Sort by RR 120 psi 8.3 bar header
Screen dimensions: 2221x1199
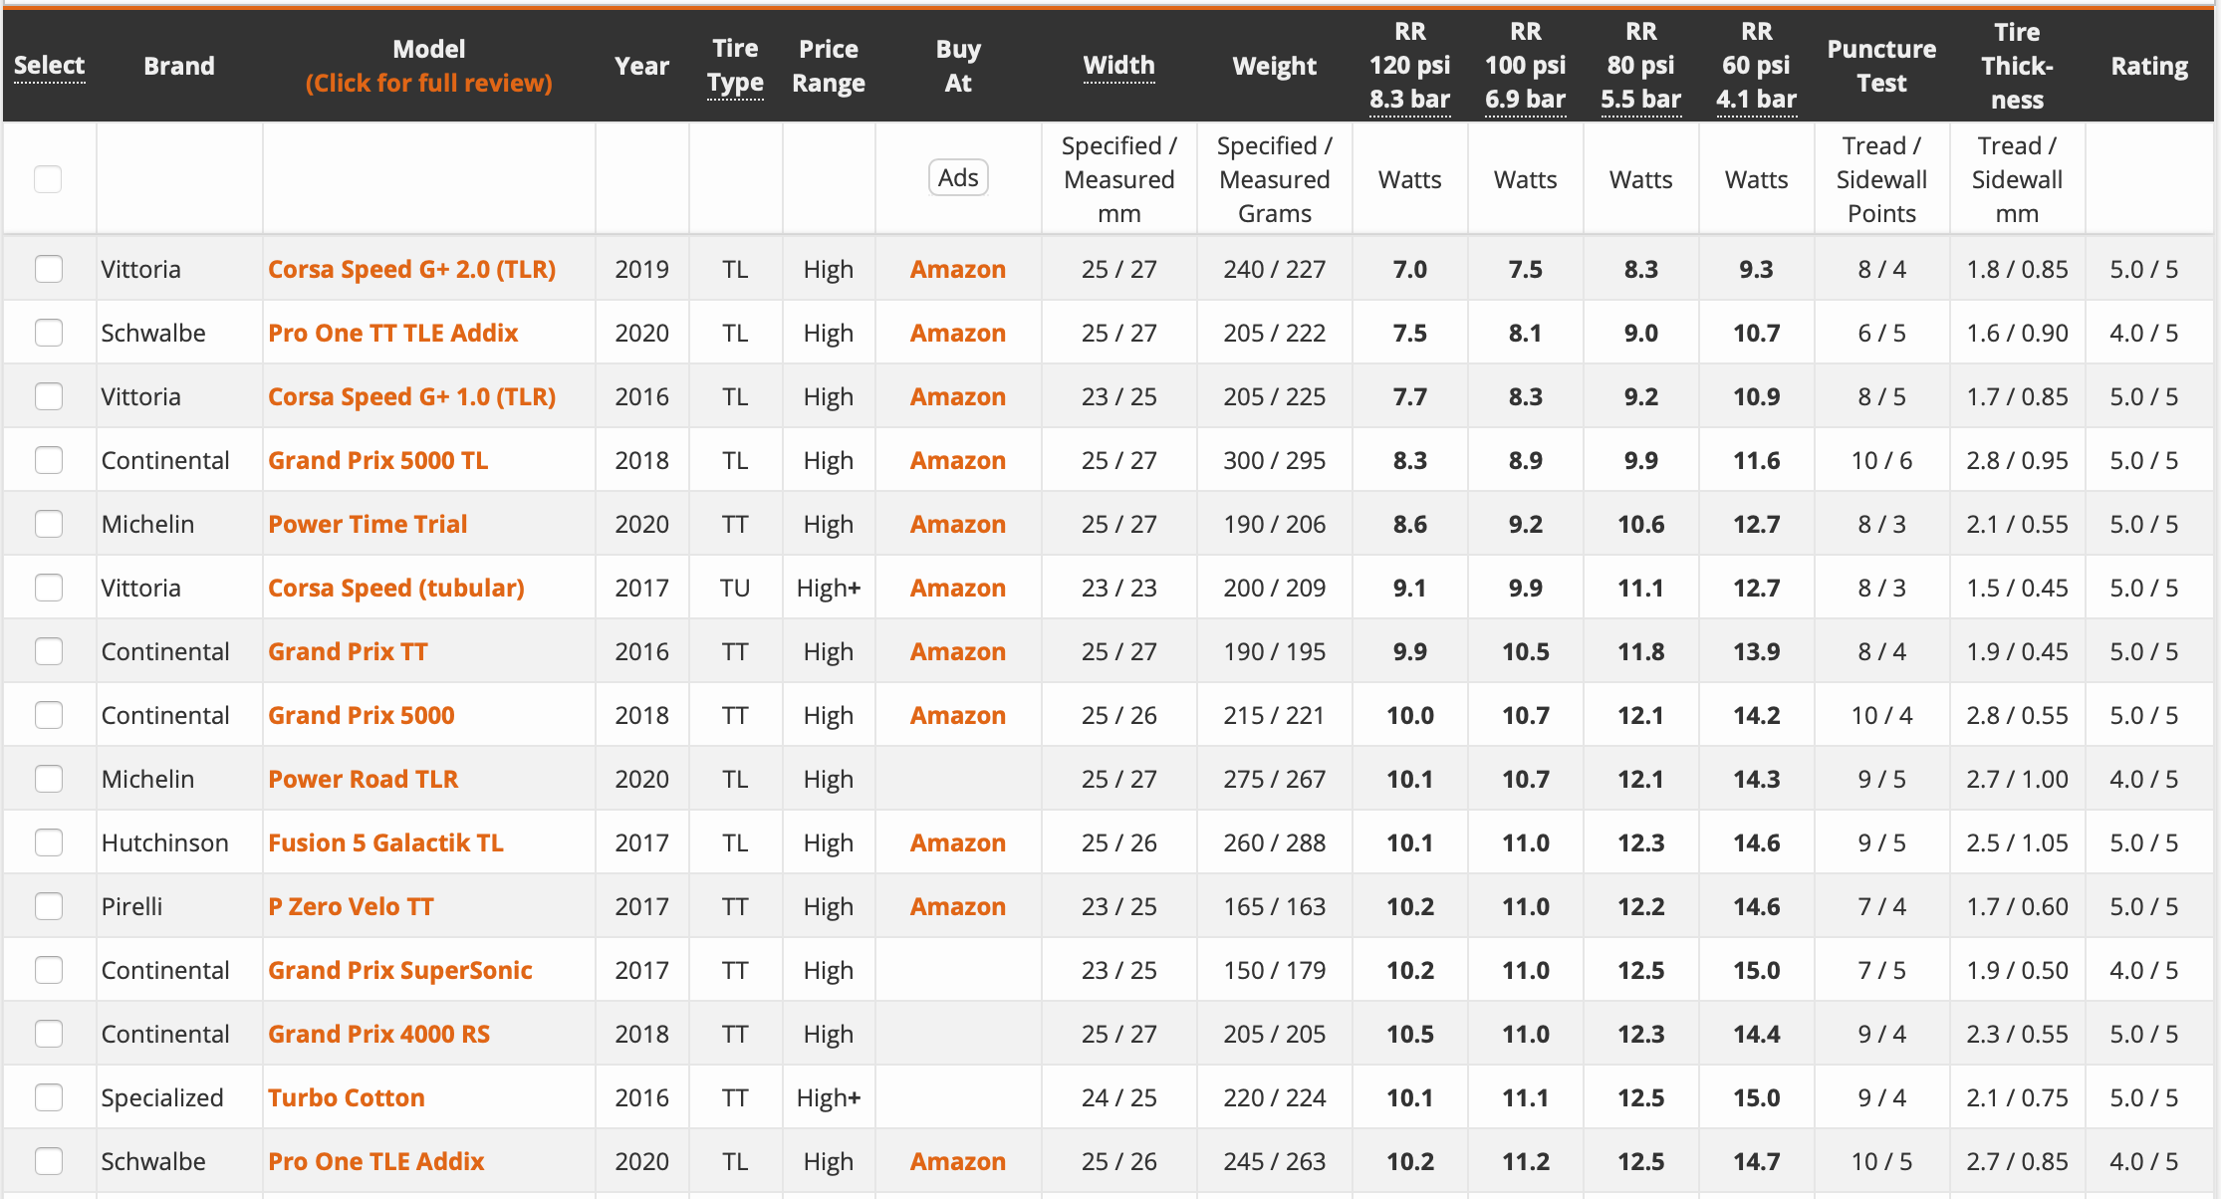pos(1409,66)
